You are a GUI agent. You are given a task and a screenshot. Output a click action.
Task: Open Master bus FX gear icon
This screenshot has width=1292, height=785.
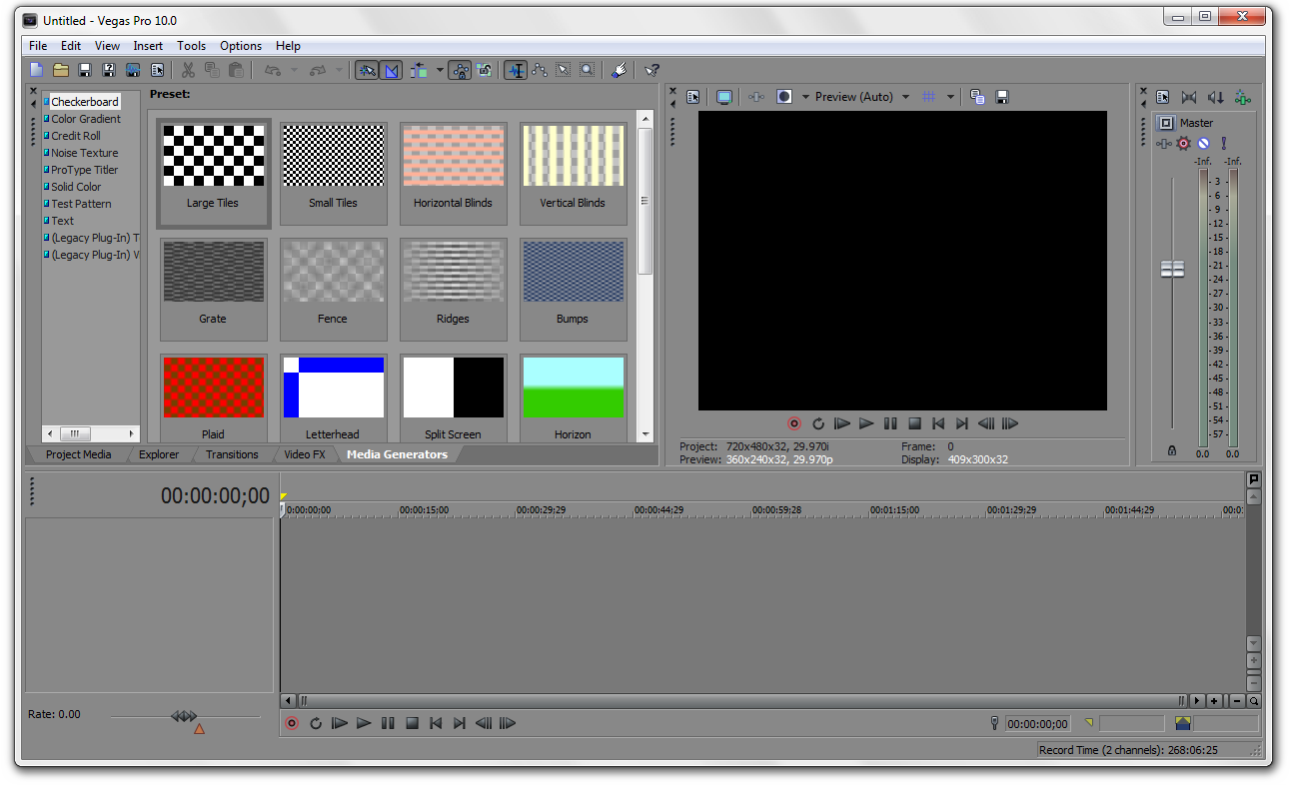coord(1184,144)
